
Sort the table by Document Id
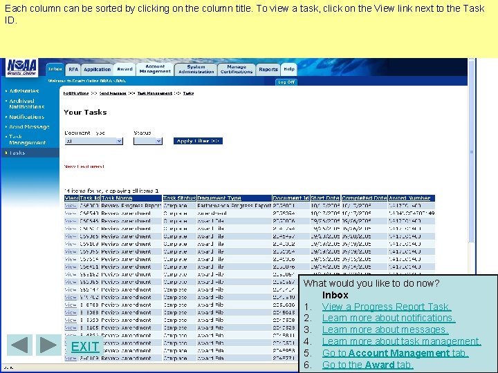pos(290,198)
